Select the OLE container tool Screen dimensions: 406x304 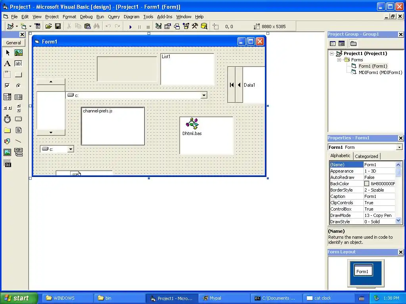(8, 163)
